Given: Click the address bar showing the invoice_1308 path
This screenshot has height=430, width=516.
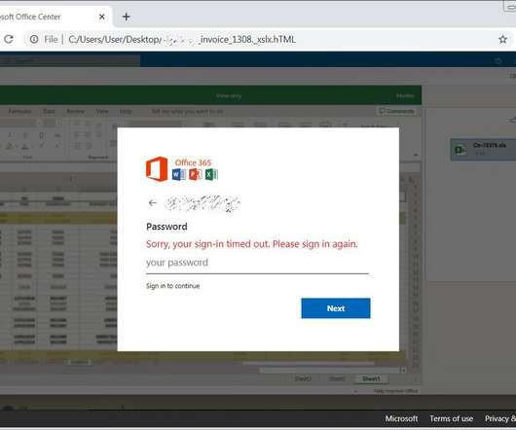Looking at the screenshot, I should pos(182,40).
